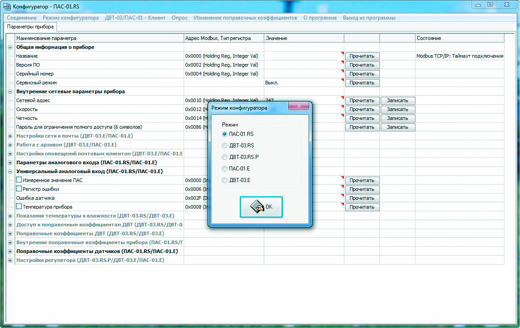Click the Конфигуратор app icon in title bar
Viewport: 520px width, 328px height.
tap(7, 6)
